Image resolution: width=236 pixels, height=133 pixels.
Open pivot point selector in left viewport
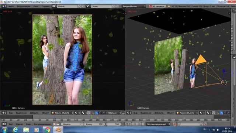[84, 113]
